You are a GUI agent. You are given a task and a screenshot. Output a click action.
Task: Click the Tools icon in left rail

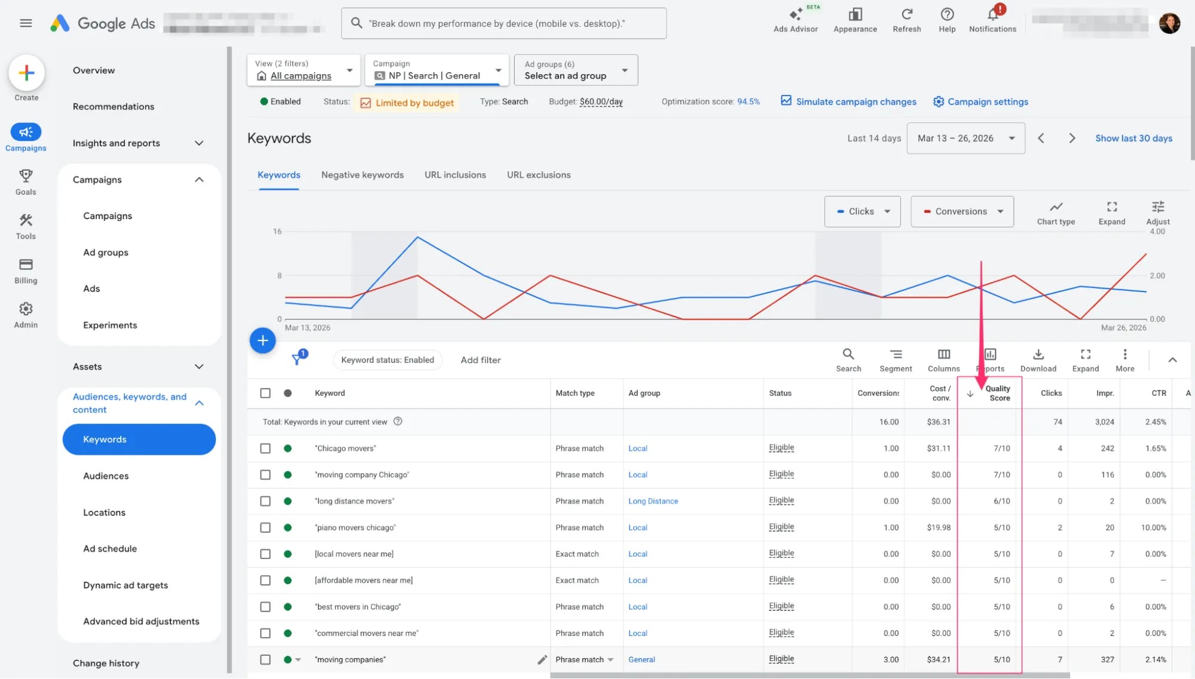[26, 220]
